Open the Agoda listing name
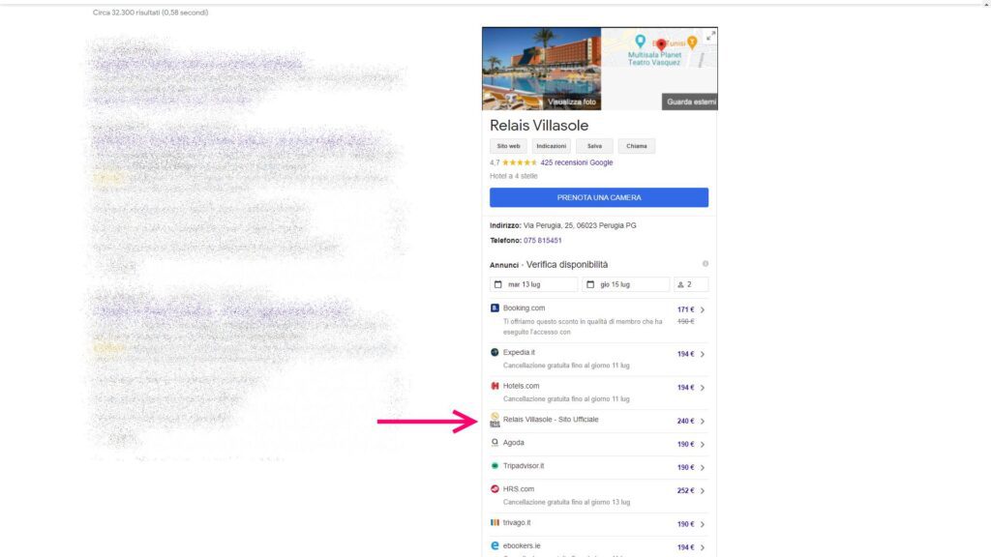The height and width of the screenshot is (557, 991). pos(513,443)
